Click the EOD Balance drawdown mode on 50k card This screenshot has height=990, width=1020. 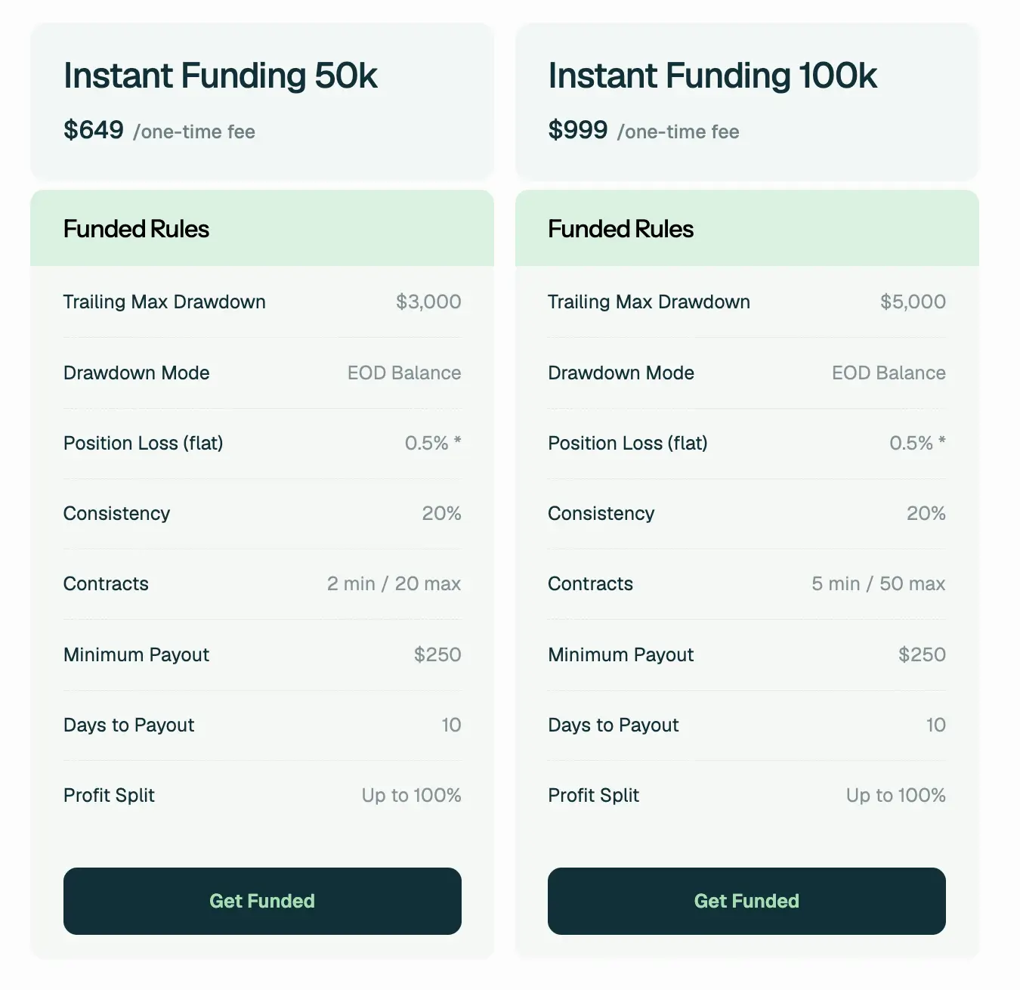point(404,373)
